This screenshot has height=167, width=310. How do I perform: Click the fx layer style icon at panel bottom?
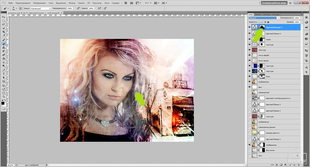click(276, 165)
